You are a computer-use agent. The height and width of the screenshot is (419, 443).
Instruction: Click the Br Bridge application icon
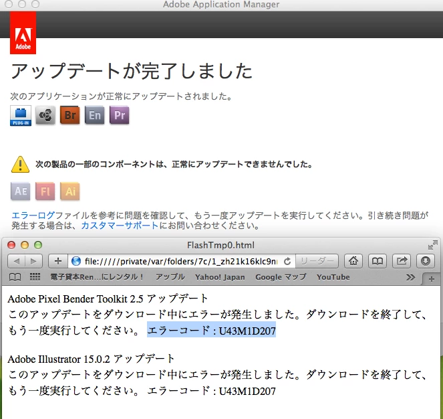pos(69,115)
